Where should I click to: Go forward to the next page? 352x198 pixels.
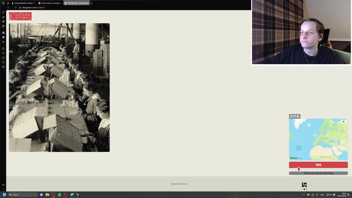[x=12, y=7]
